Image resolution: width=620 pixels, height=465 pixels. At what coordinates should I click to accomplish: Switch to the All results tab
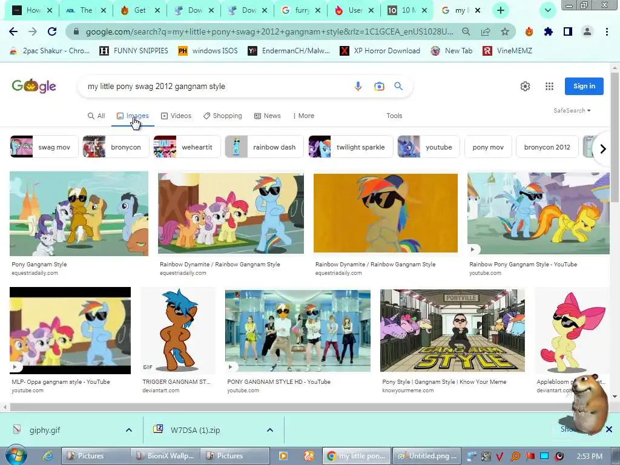point(96,116)
